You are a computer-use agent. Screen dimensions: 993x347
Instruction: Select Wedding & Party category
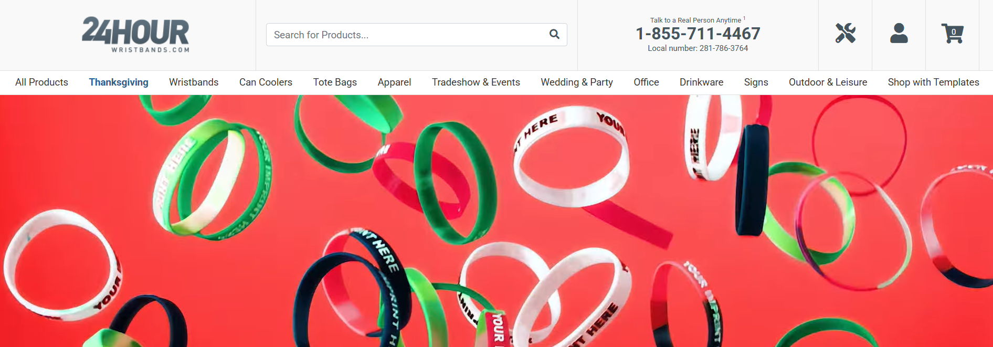coord(577,82)
